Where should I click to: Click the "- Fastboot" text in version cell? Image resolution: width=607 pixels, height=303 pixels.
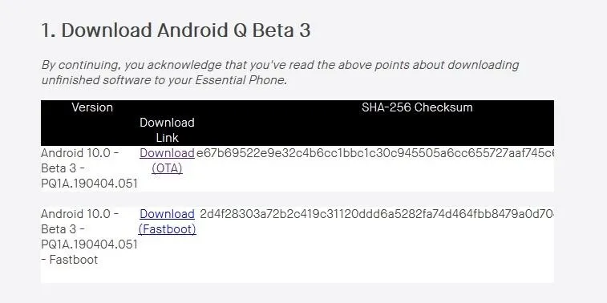click(69, 260)
